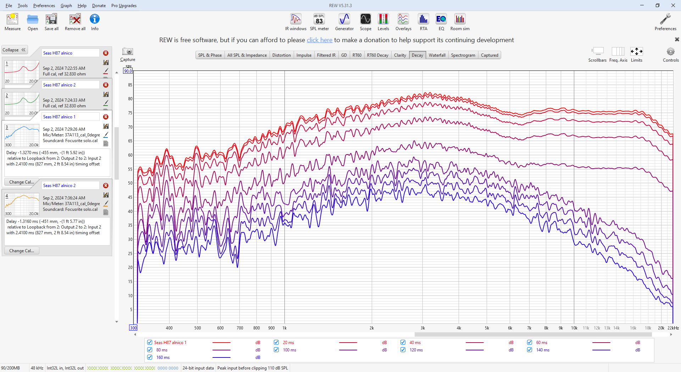681x372 pixels.
Task: Capture the graph as an image
Action: click(128, 54)
